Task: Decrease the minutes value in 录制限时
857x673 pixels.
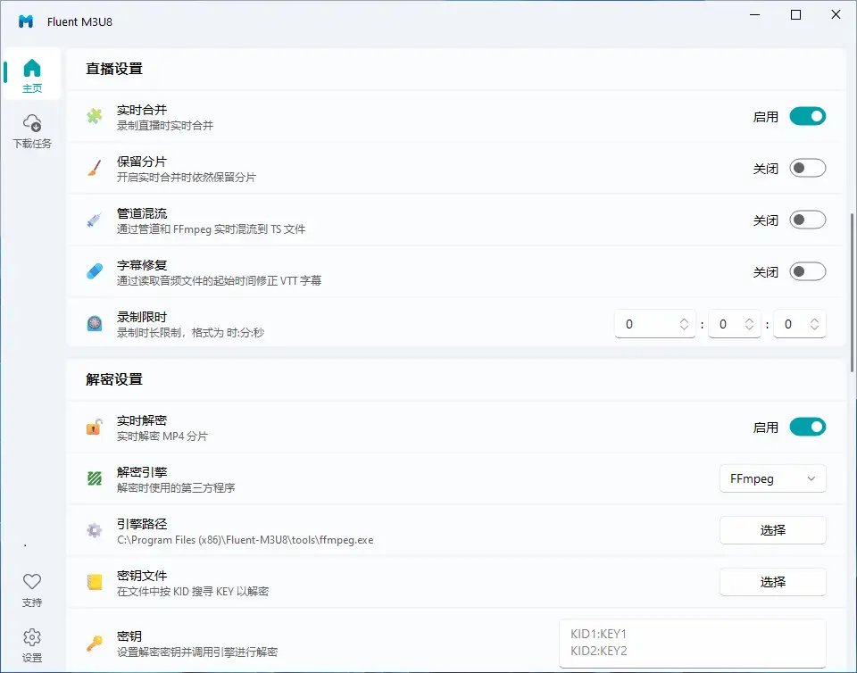Action: point(750,329)
